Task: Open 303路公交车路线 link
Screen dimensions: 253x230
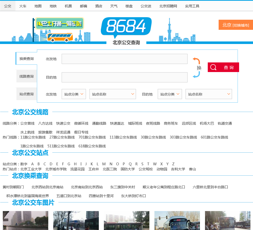Action: [183, 137]
